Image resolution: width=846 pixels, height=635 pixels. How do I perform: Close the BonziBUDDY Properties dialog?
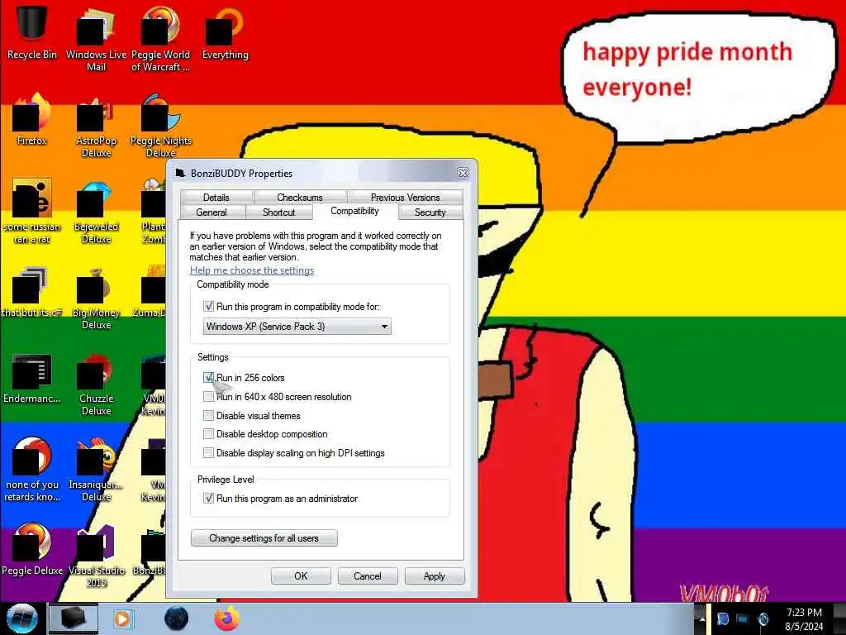[x=463, y=173]
